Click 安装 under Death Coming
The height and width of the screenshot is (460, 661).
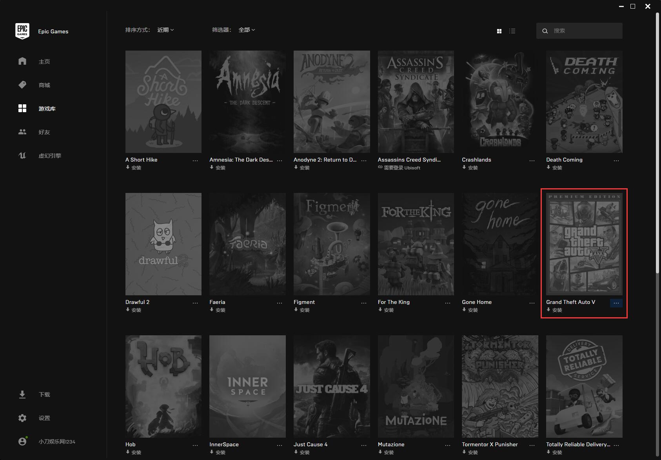pyautogui.click(x=554, y=168)
